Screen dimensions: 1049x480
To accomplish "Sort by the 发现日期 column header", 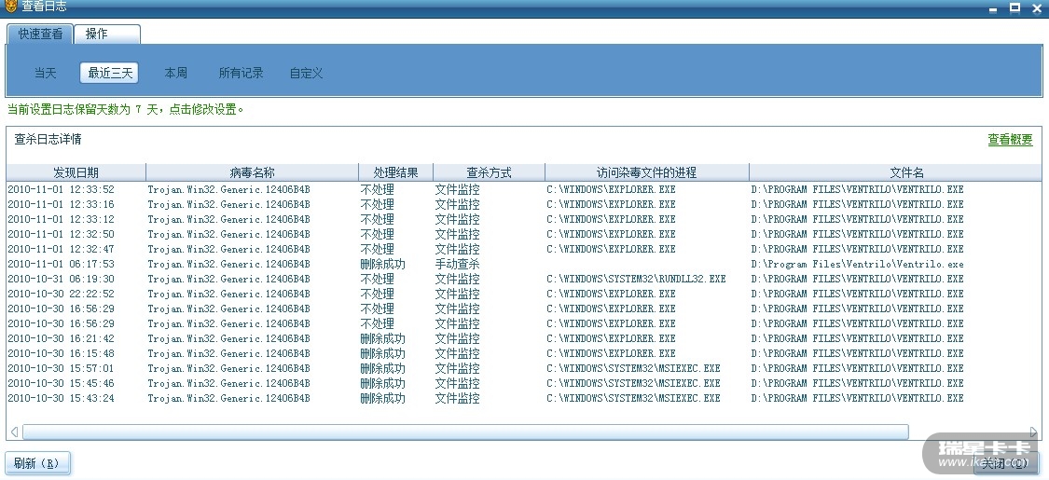I will point(76,172).
